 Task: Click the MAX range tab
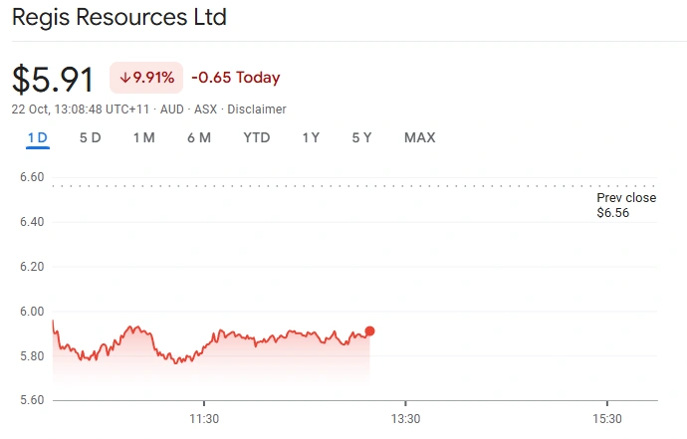[x=419, y=138]
